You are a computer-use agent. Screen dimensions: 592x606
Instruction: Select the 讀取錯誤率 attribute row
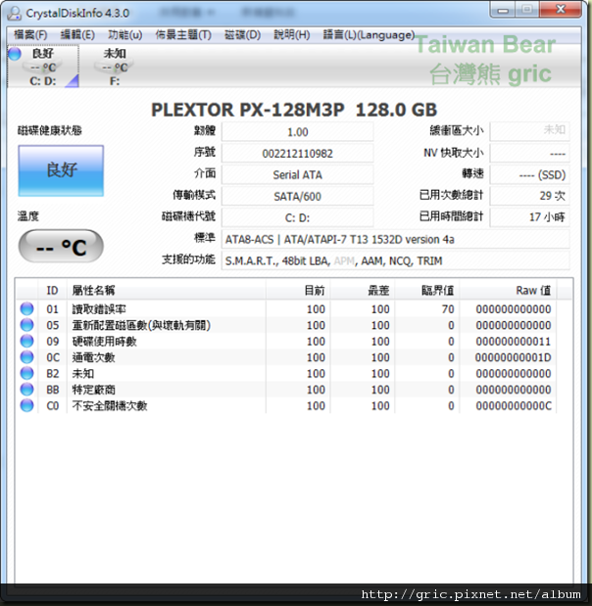pos(286,308)
